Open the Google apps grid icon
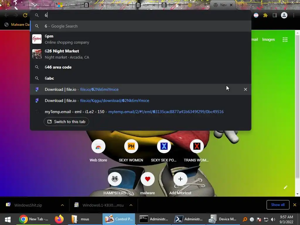Screen dimensions: 300x225 tap(285, 40)
